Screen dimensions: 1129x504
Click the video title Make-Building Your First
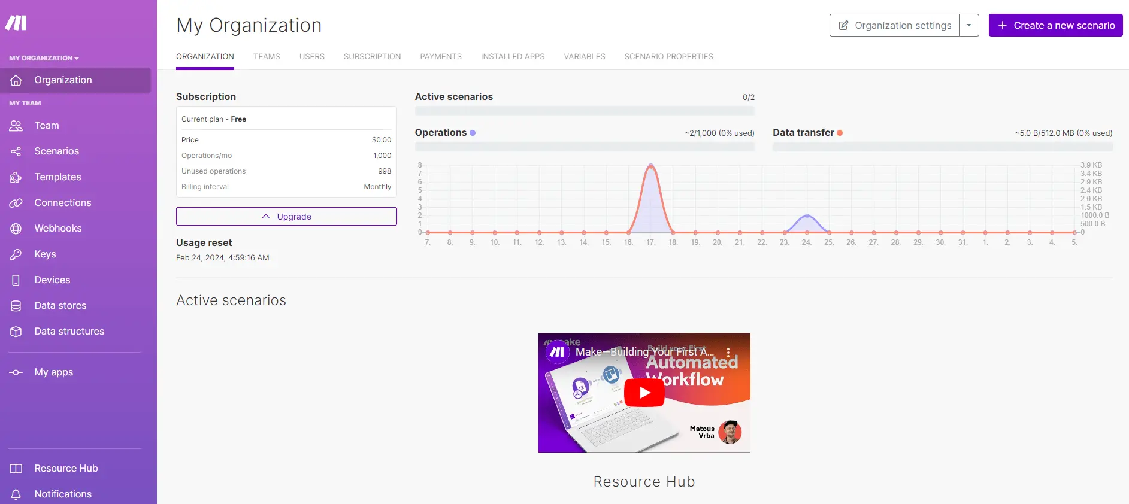[x=644, y=352]
